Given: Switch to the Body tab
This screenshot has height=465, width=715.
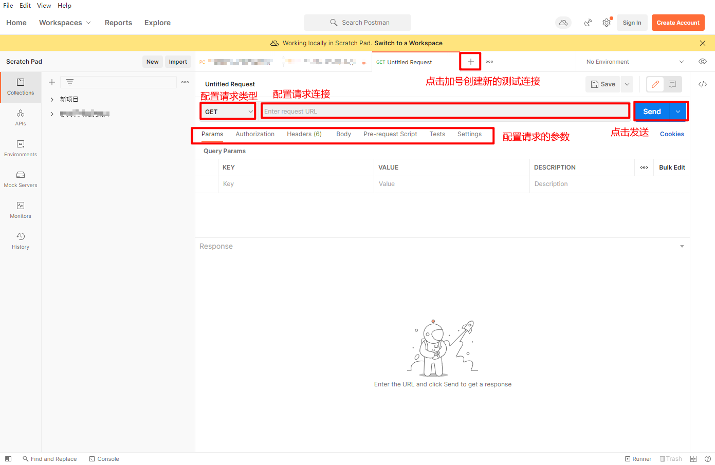Looking at the screenshot, I should pyautogui.click(x=343, y=134).
